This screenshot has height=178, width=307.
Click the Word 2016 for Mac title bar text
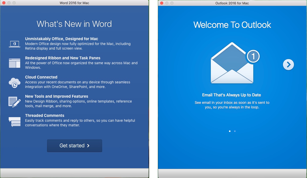coord(74,3)
